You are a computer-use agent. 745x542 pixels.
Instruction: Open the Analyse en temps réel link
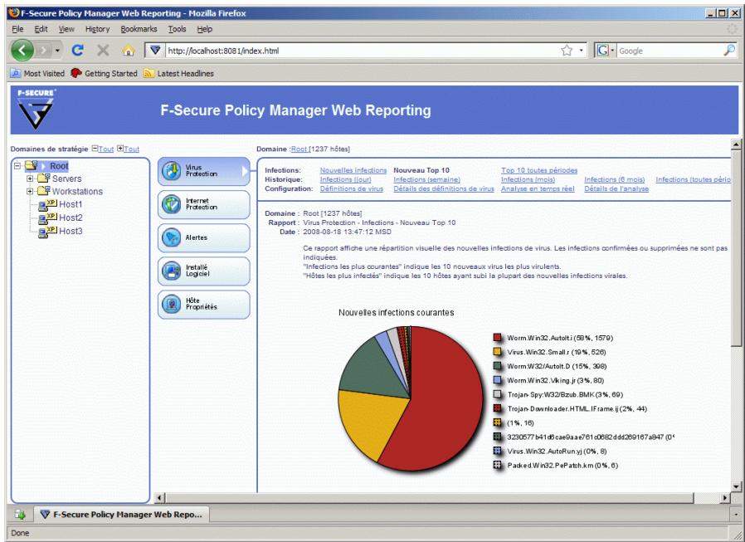(538, 188)
